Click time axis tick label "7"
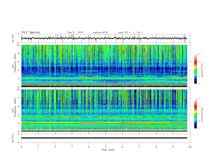The height and width of the screenshot is (165, 214). pyautogui.click(x=139, y=147)
